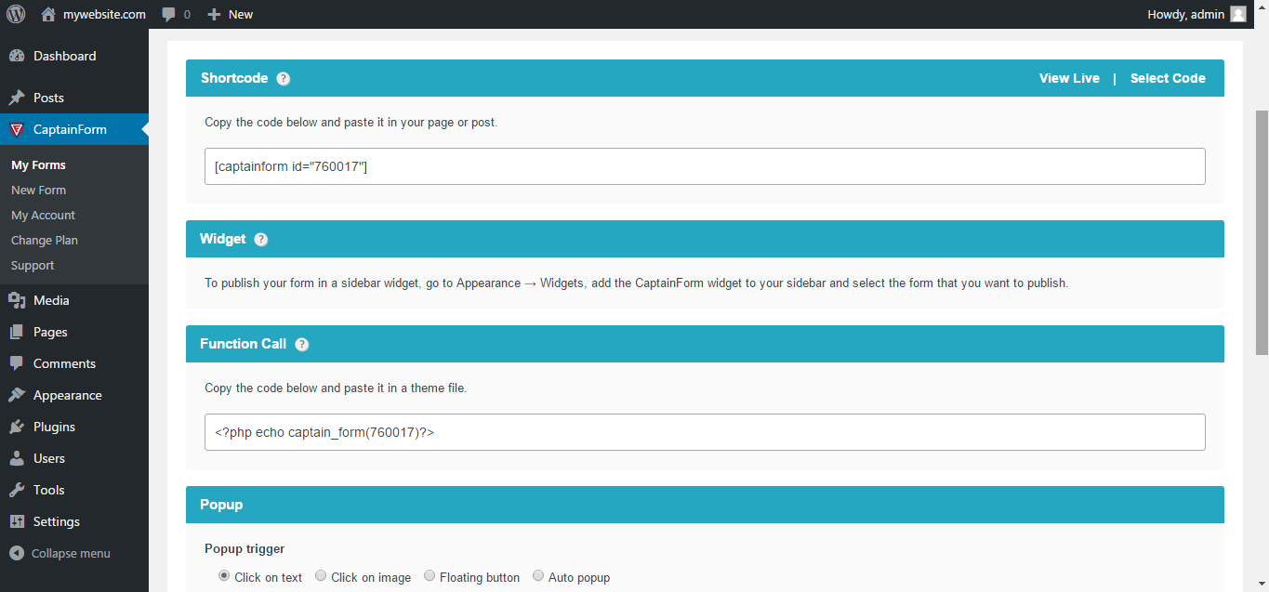Open the Media menu label
Viewport: 1269px width, 592px height.
coord(51,300)
